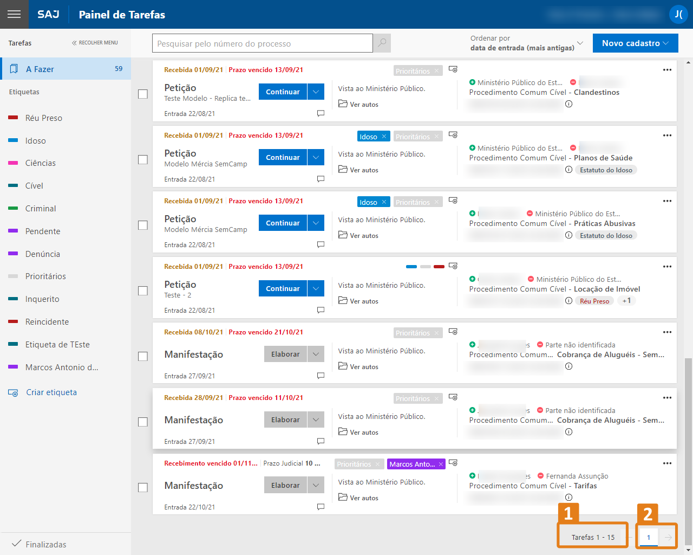
Task: Click info icon beside Estatuto do Idoso, Planos de Saúde
Action: coord(568,170)
